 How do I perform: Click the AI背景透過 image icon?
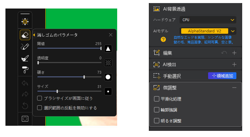[156, 9]
